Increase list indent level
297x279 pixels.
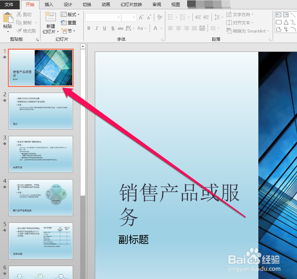[x=206, y=17]
